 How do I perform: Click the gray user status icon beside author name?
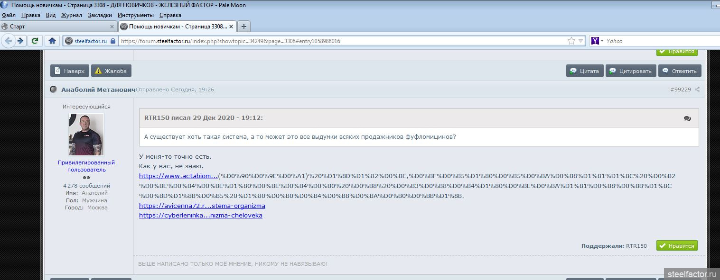(x=54, y=90)
